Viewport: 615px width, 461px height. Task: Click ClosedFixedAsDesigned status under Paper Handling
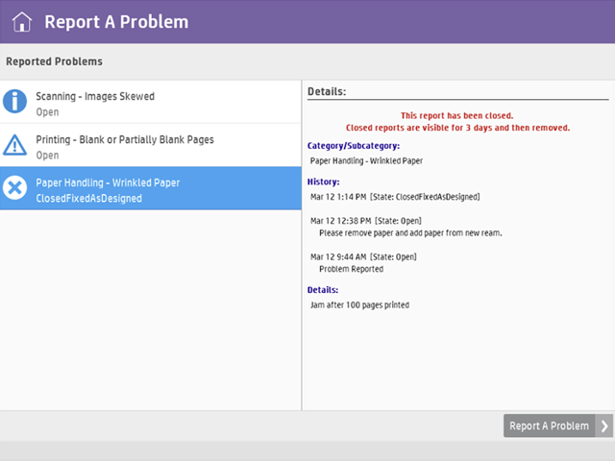pos(88,199)
